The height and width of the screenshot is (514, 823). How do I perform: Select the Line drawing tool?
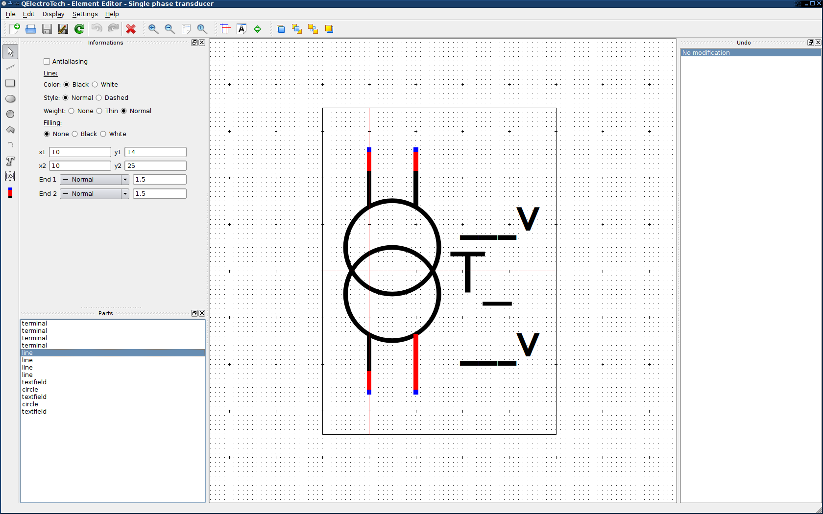point(10,67)
